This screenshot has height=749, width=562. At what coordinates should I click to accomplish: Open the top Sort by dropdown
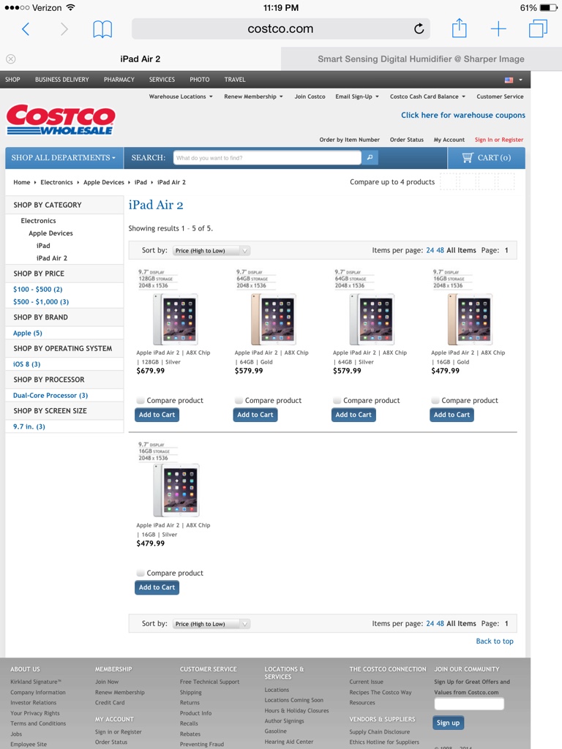click(x=211, y=250)
